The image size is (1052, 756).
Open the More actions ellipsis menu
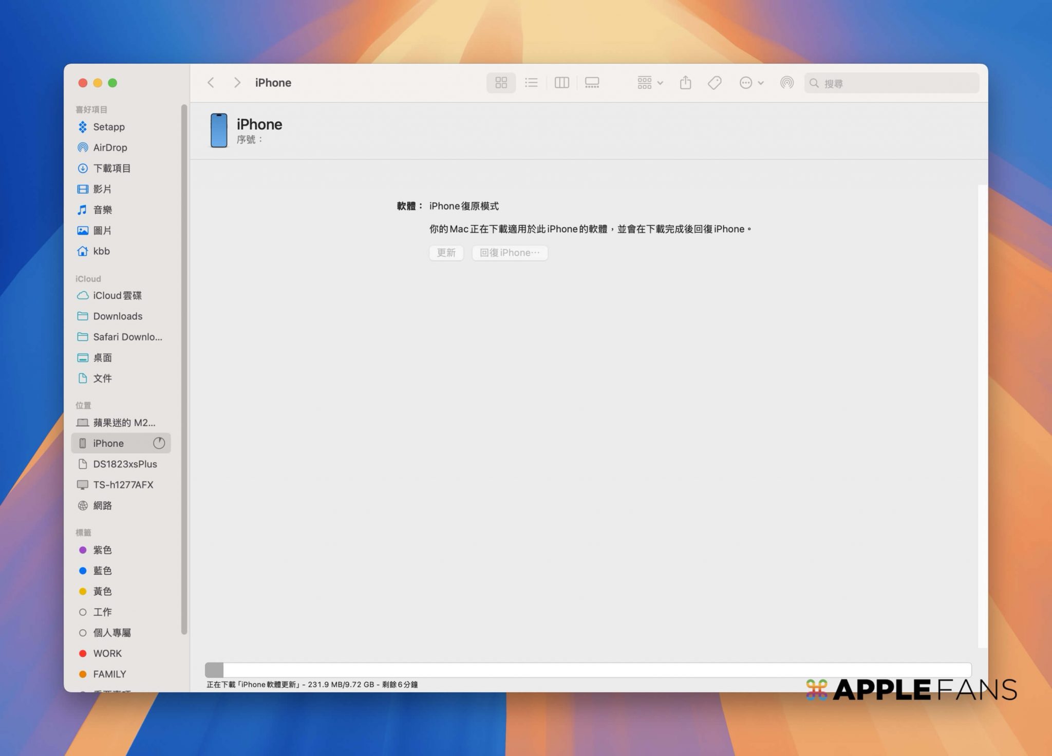(x=751, y=83)
